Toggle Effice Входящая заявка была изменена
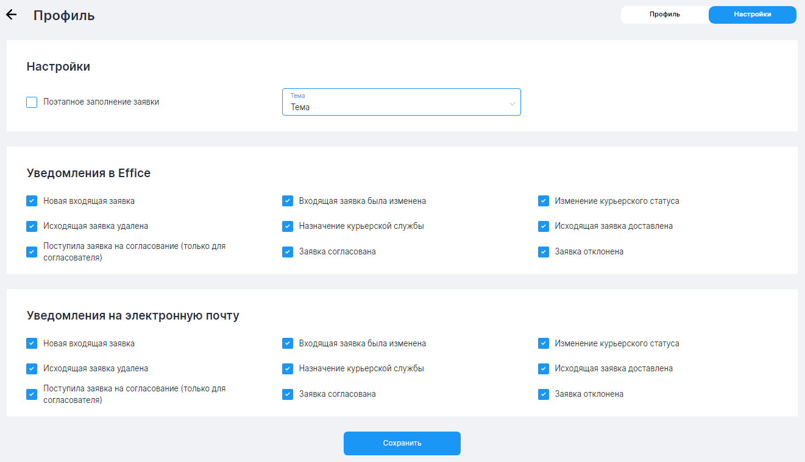 (x=288, y=201)
